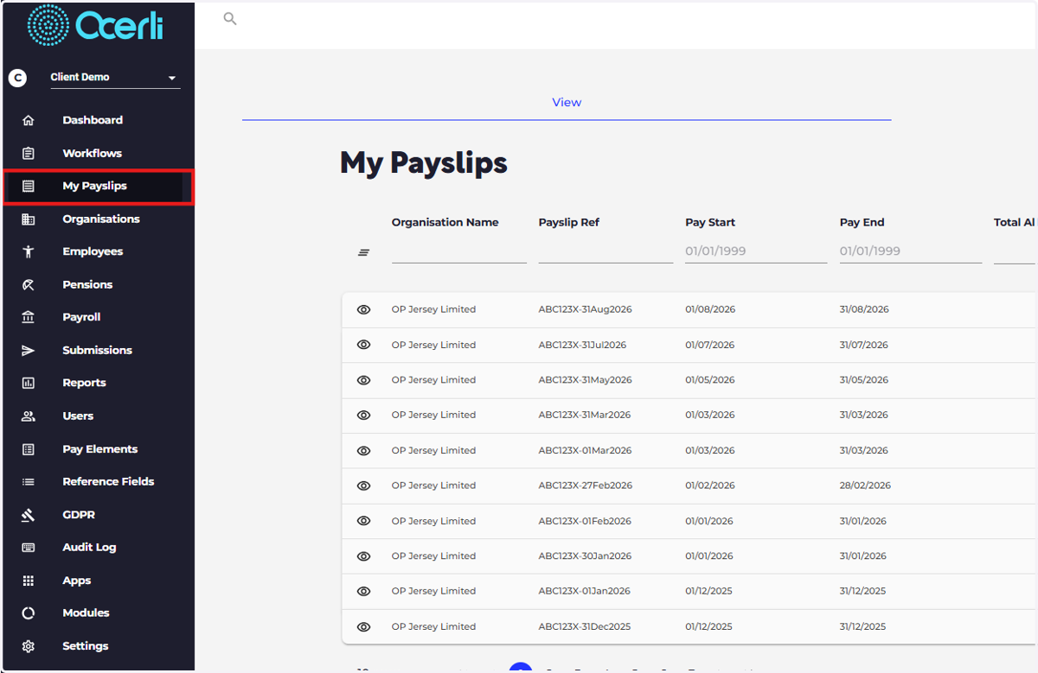The width and height of the screenshot is (1038, 673).
Task: Click the My Payslips page heading
Action: (x=424, y=162)
